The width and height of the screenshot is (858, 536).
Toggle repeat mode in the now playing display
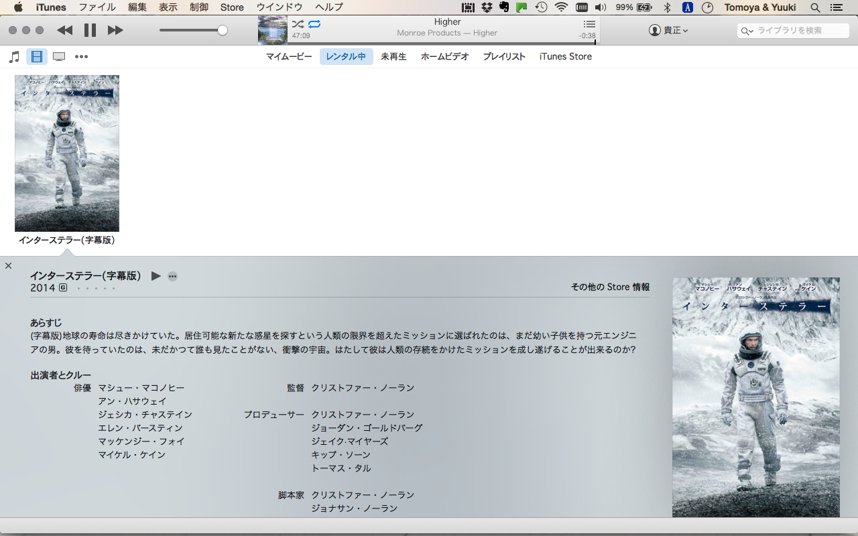[x=314, y=24]
